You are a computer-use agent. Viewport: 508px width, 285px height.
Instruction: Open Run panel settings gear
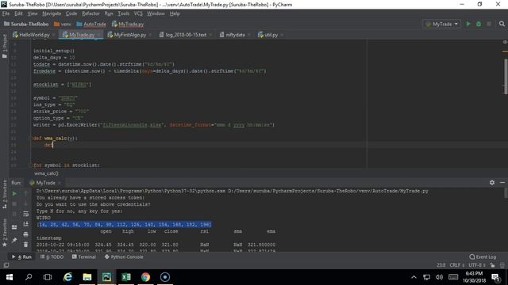click(x=492, y=183)
